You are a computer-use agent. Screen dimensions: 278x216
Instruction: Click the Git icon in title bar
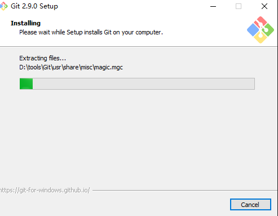4,6
